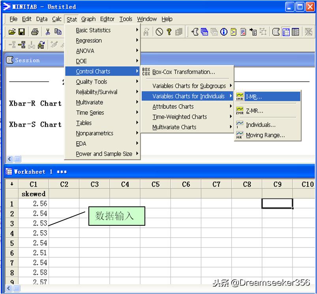Click the worksheet direction arrow corner cell

pyautogui.click(x=12, y=184)
